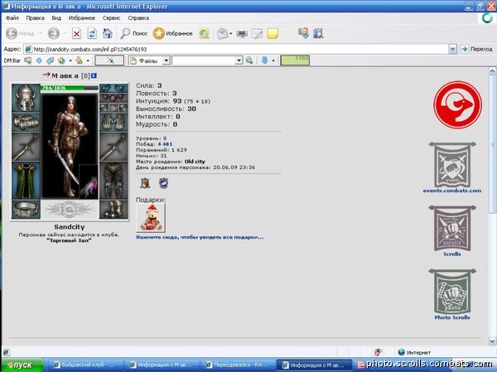
Task: Open the events.combats.com link
Action: click(452, 191)
